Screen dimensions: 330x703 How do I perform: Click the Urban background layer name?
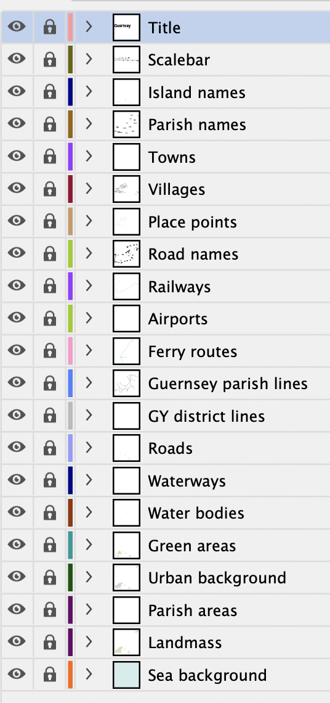tap(217, 578)
